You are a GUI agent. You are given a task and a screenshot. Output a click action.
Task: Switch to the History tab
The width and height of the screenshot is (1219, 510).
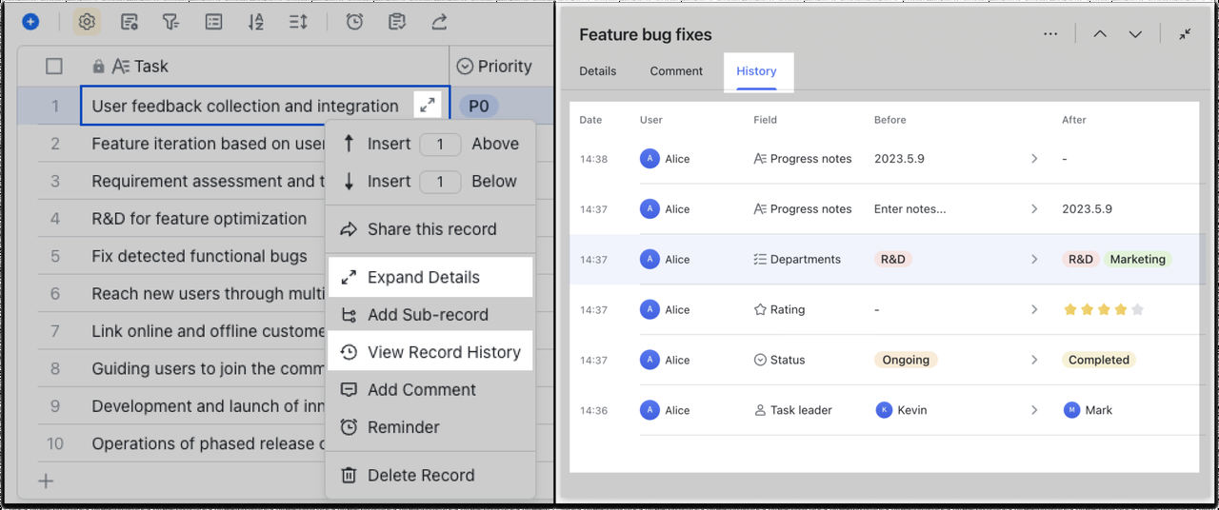pos(756,70)
